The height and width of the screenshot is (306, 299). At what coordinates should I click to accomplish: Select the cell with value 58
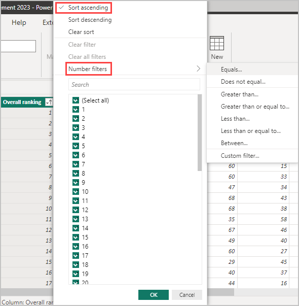tap(284, 219)
